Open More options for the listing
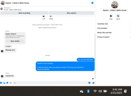The height and width of the screenshot is (96, 131). [x=72, y=13]
